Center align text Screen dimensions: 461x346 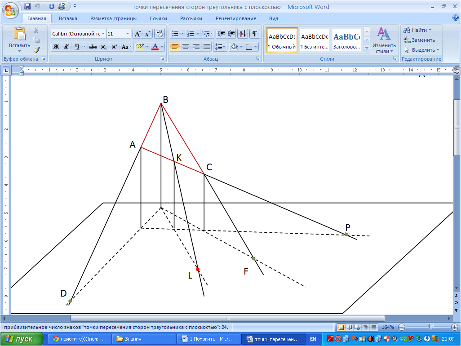(186, 46)
